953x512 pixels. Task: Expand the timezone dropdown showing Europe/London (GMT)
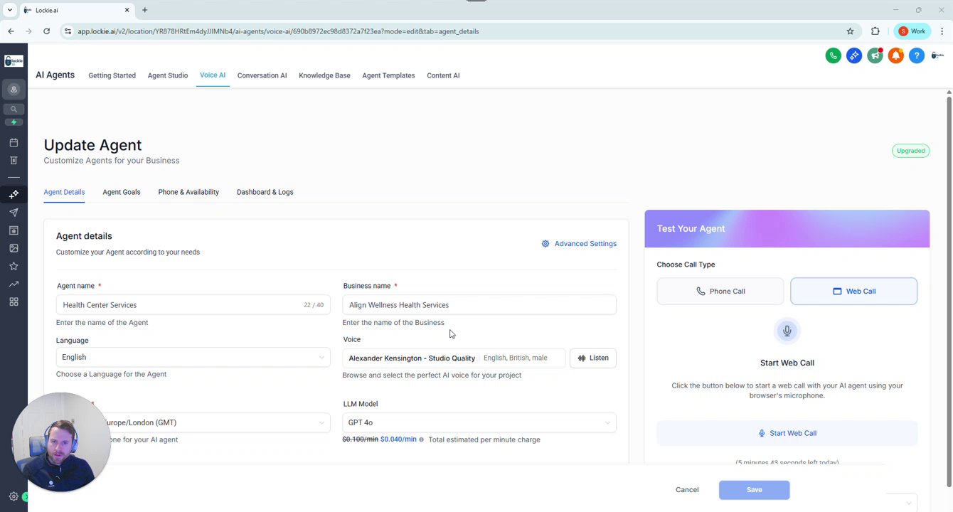[193, 422]
